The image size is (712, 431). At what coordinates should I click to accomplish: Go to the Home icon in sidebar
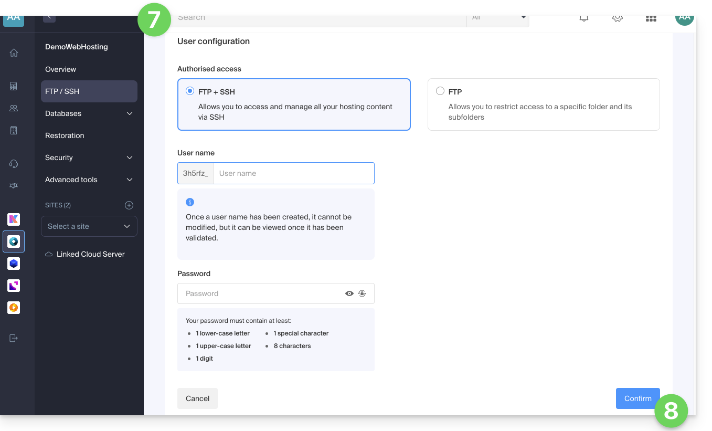click(x=14, y=52)
